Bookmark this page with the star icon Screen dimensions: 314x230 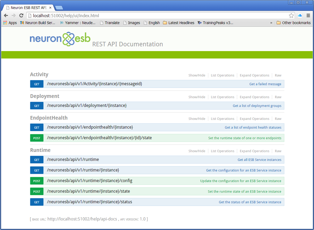[291, 16]
